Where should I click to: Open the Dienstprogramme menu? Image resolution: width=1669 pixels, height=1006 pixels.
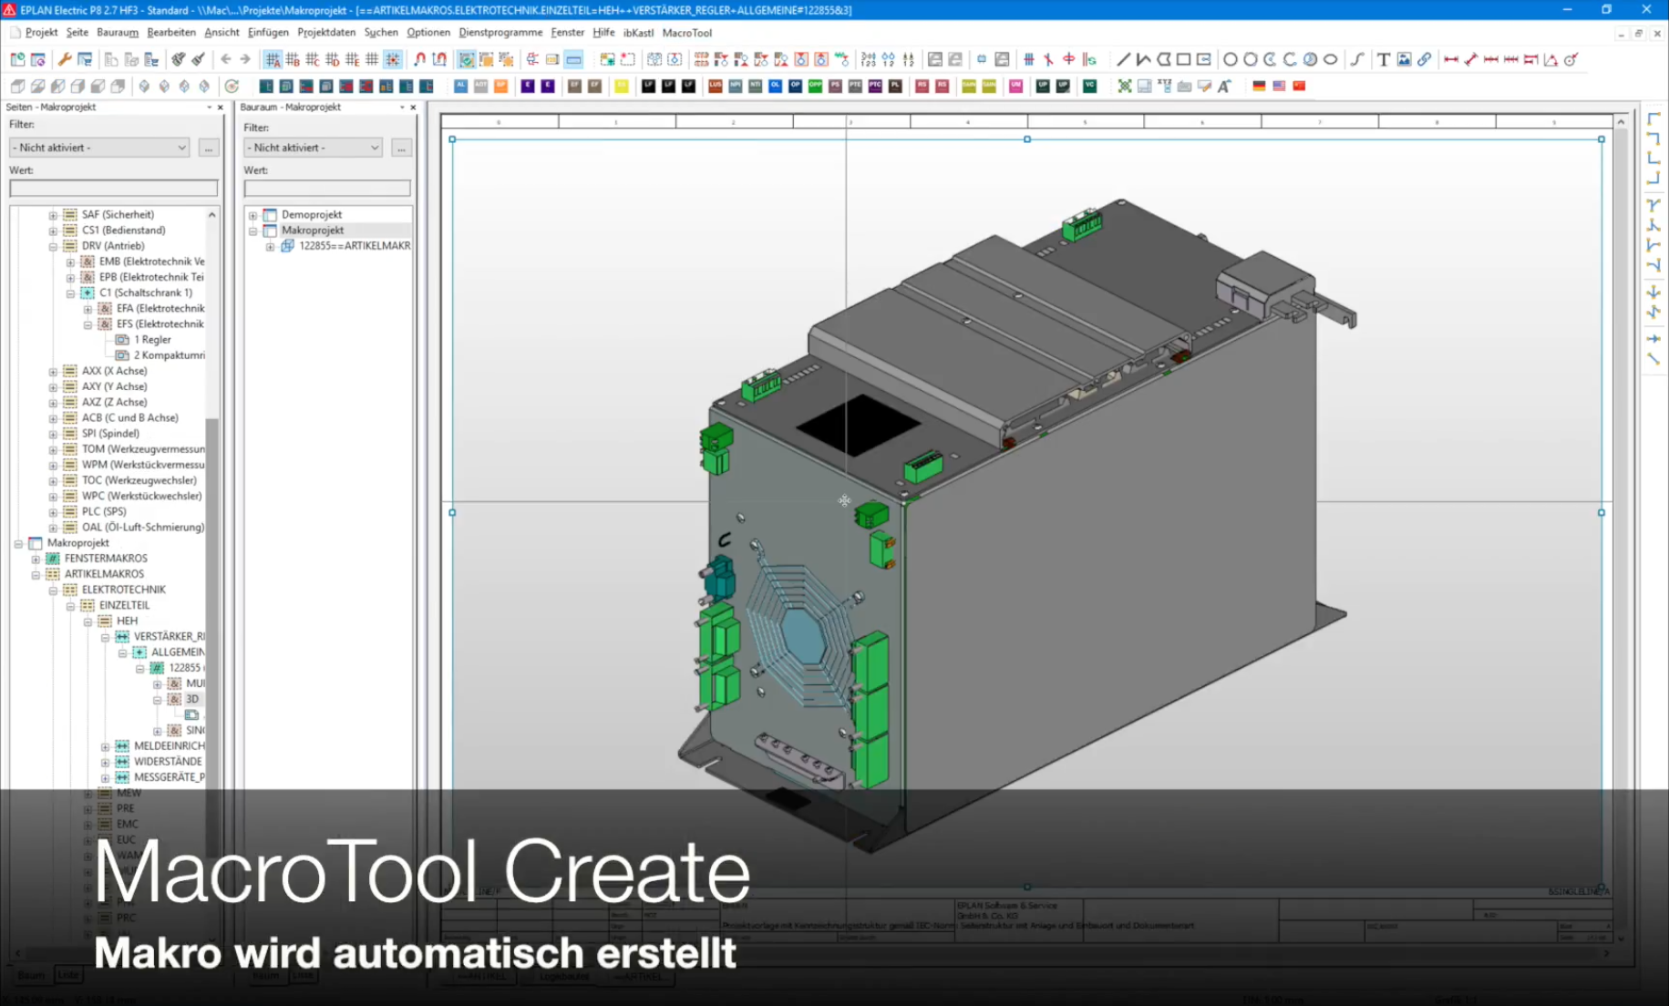[500, 32]
